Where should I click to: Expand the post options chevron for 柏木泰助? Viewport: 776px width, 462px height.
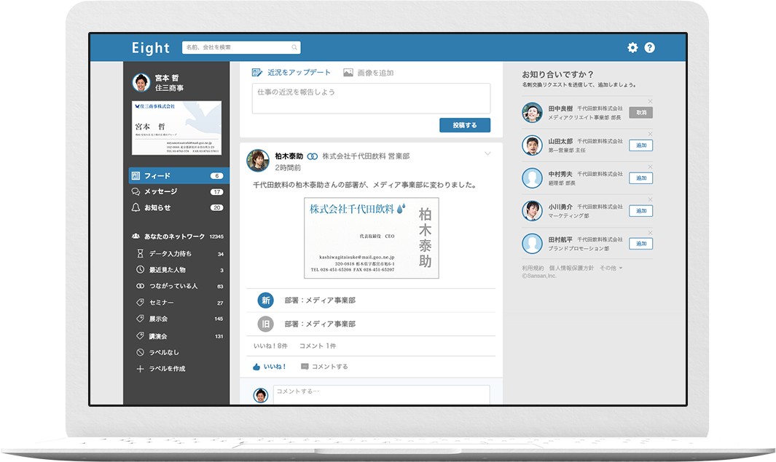click(x=488, y=154)
